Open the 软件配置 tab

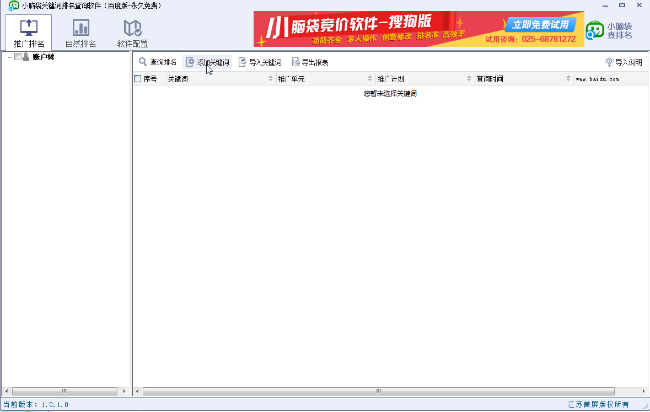pyautogui.click(x=132, y=33)
